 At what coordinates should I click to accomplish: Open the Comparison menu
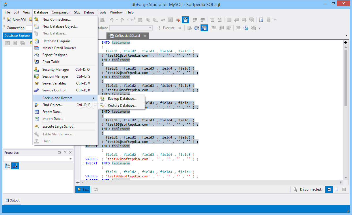[61, 12]
